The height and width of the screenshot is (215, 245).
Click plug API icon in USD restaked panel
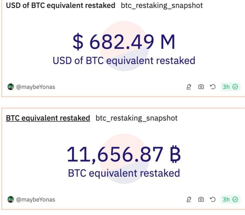pos(189,87)
